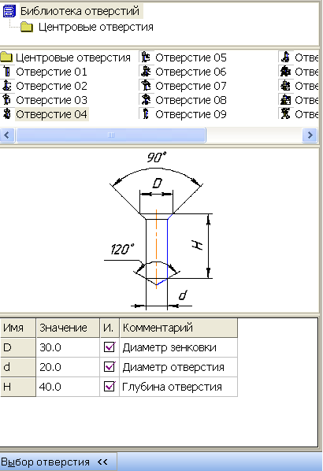Select Отверстие 07 in the list
Screen dimensions: 323x471
[x=191, y=86]
